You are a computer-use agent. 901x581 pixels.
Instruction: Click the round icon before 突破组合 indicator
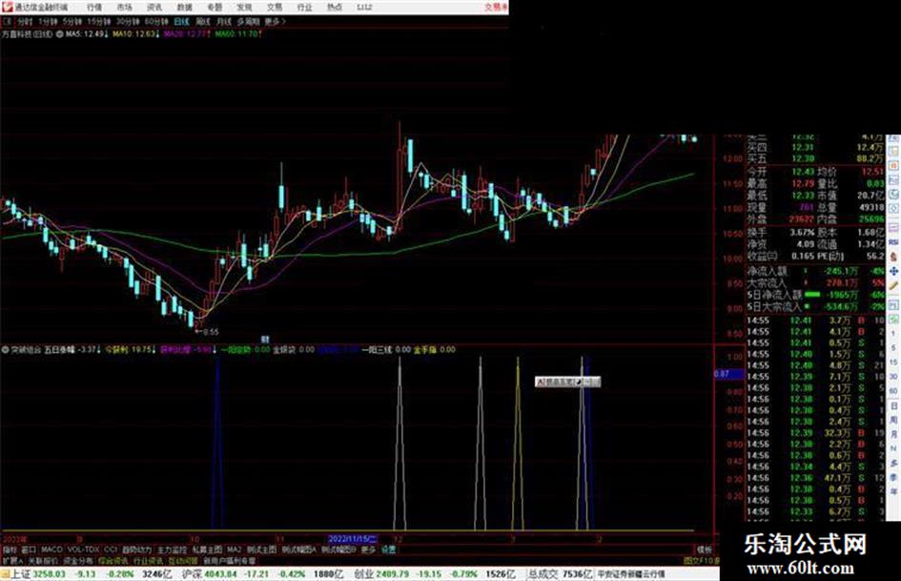tap(5, 349)
